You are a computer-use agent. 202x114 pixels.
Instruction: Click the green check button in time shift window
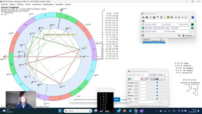(129, 79)
